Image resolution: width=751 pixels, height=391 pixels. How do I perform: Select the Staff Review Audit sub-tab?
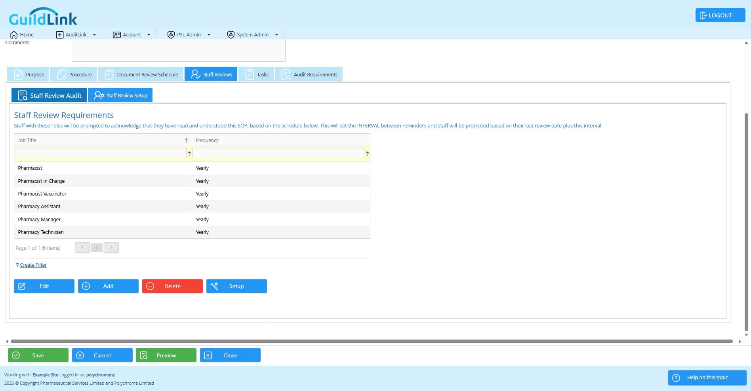[x=49, y=95]
